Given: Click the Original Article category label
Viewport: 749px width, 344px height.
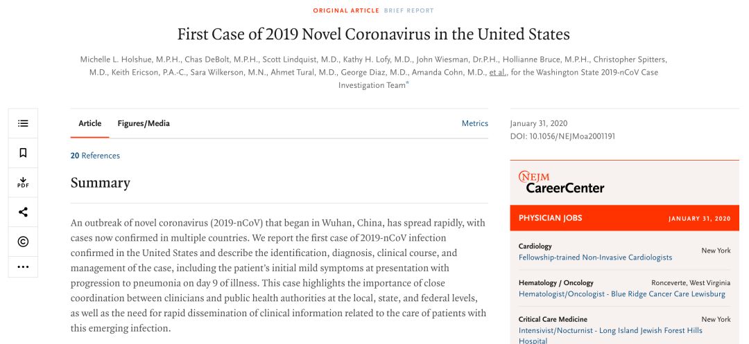Looking at the screenshot, I should [346, 10].
